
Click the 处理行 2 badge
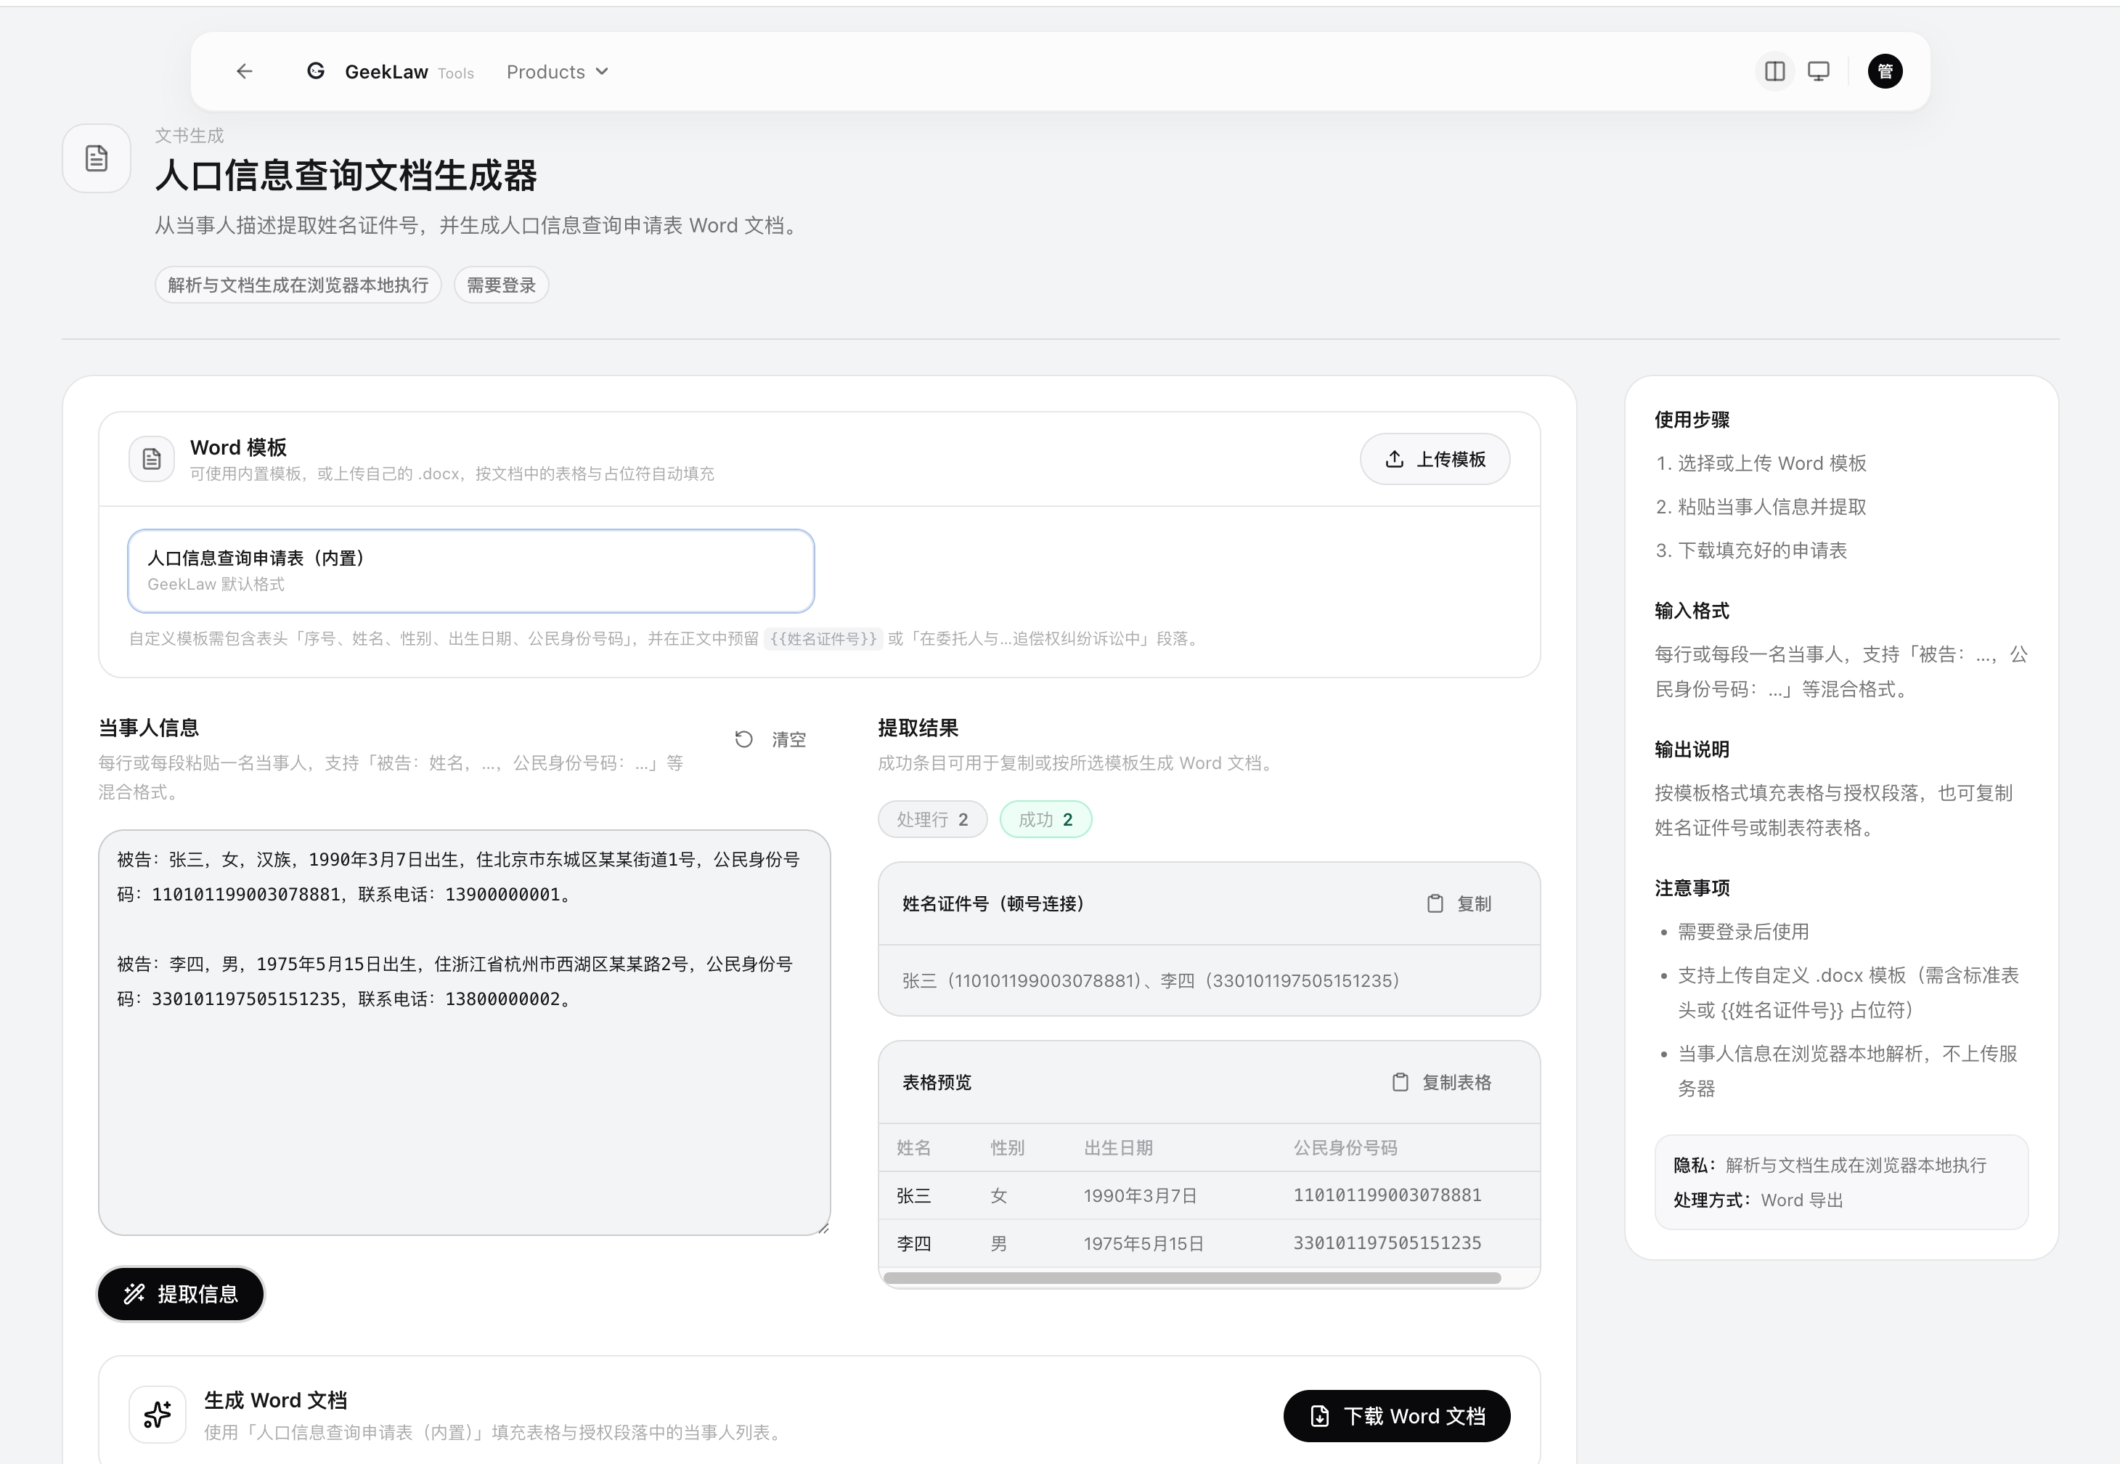tap(932, 819)
